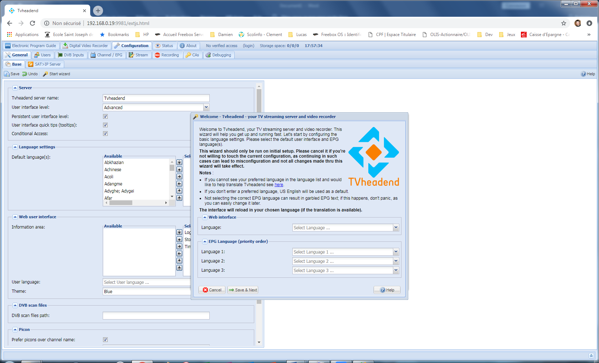Open the Recording tab
This screenshot has width=599, height=363.
point(167,55)
